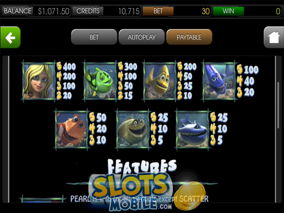Go to the home screen icon
Viewport: 284px width, 213px height.
274,37
